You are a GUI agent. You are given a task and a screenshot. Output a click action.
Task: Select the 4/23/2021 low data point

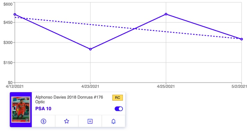pyautogui.click(x=91, y=49)
